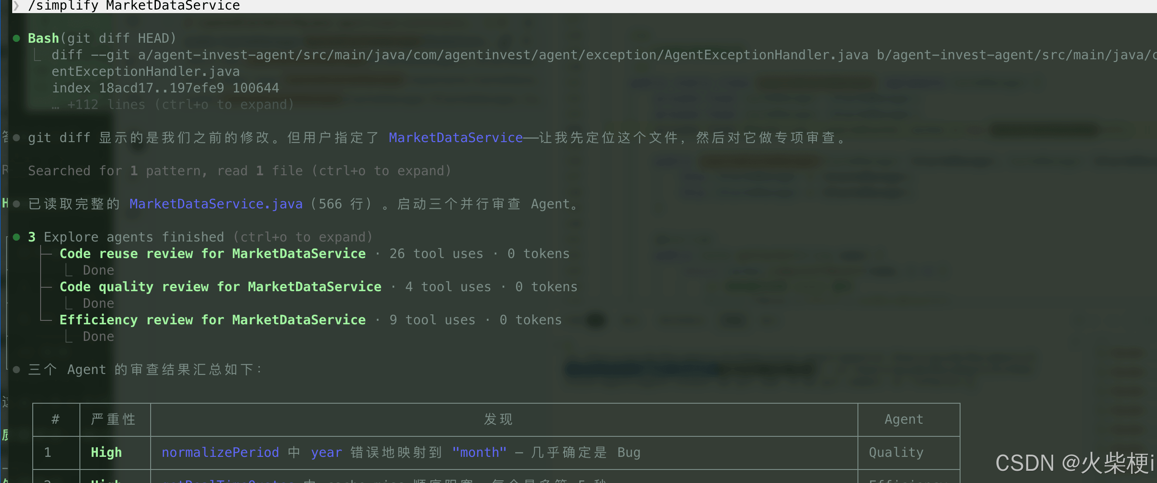The image size is (1157, 483).
Task: Click the /simplify MarketDataService command line
Action: click(x=134, y=5)
